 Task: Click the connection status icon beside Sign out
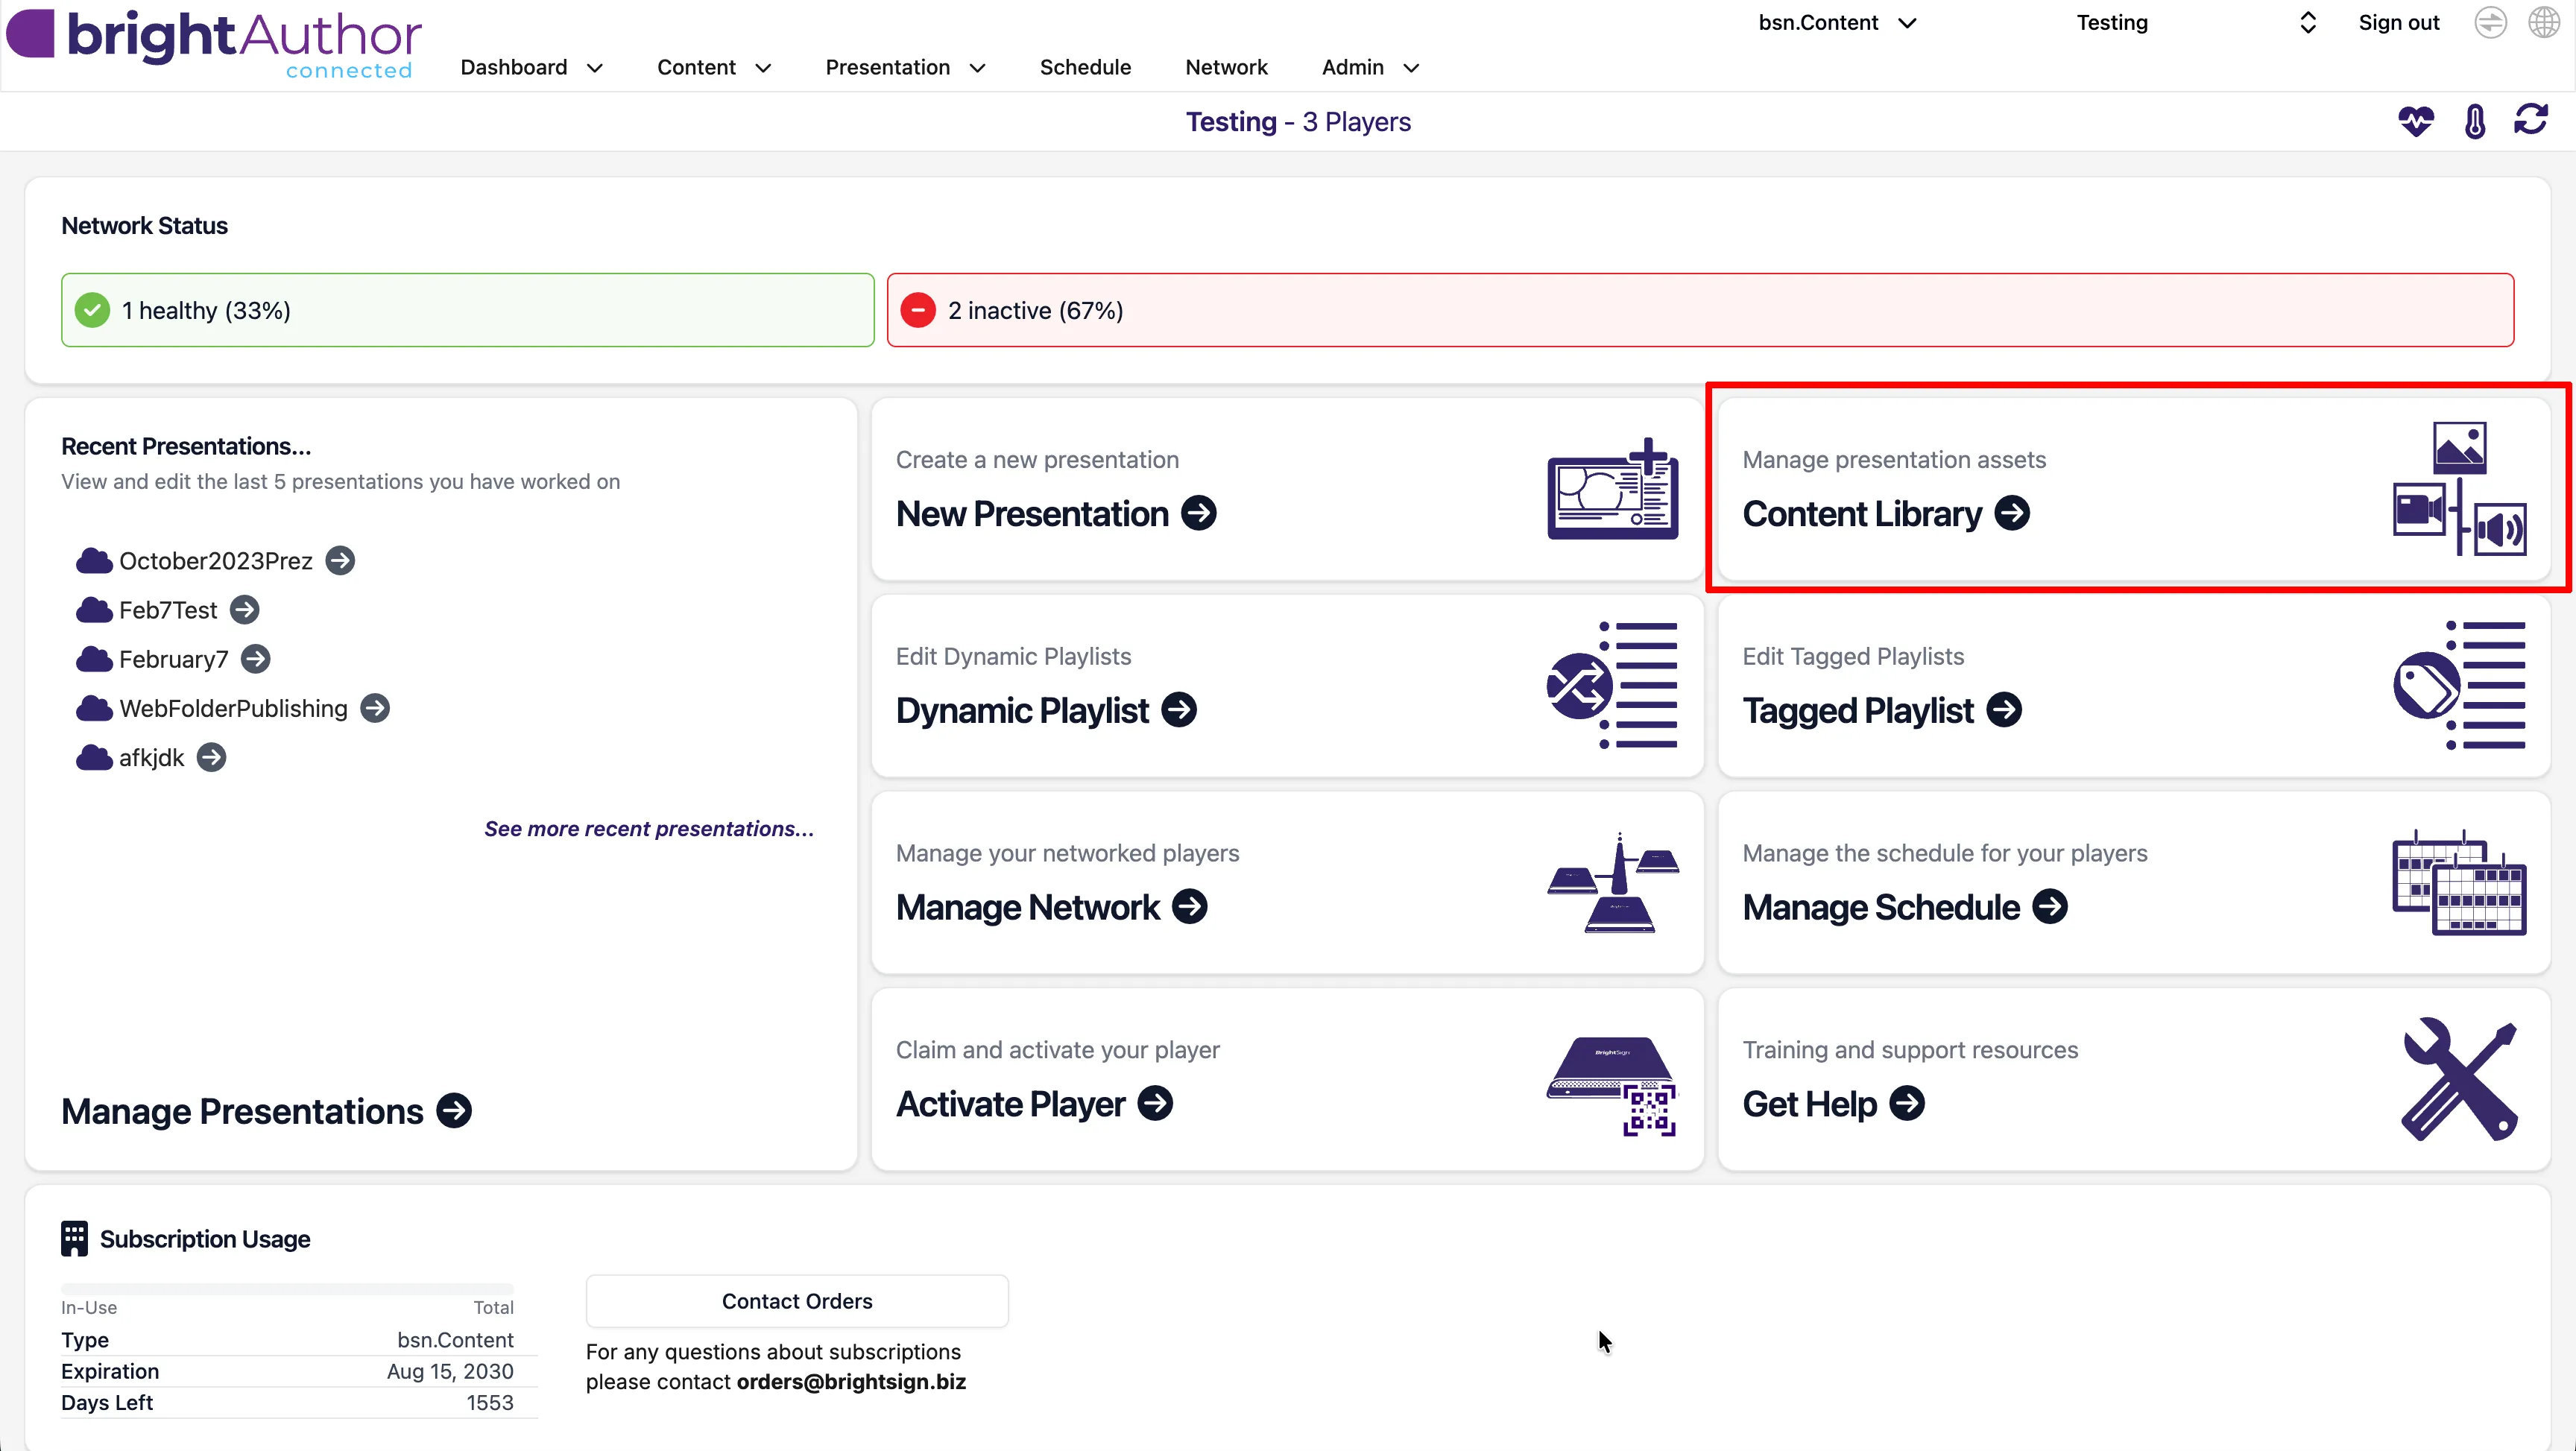[2490, 22]
